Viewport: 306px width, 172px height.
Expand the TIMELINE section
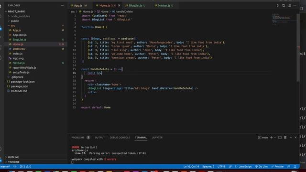click(x=13, y=162)
